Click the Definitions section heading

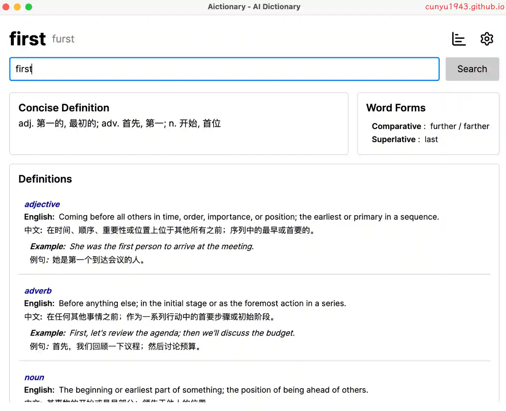[45, 179]
